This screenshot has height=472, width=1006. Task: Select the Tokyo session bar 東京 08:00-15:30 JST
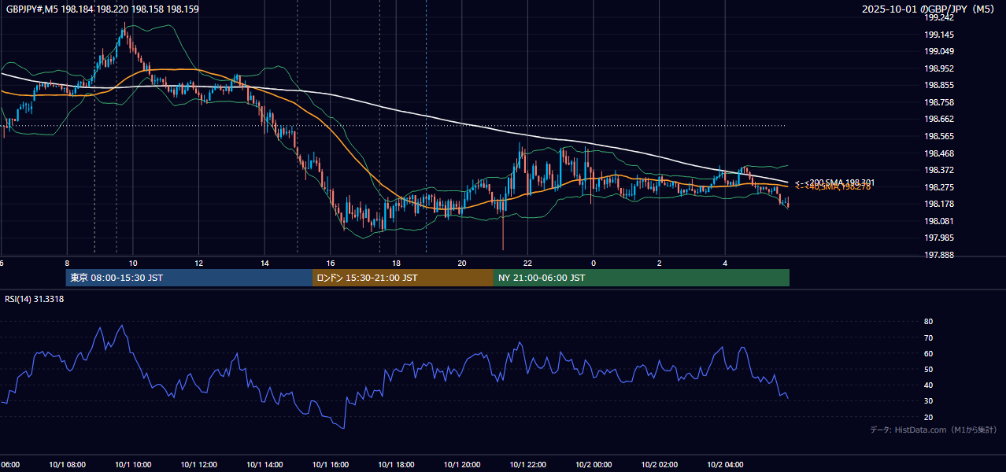(x=189, y=278)
